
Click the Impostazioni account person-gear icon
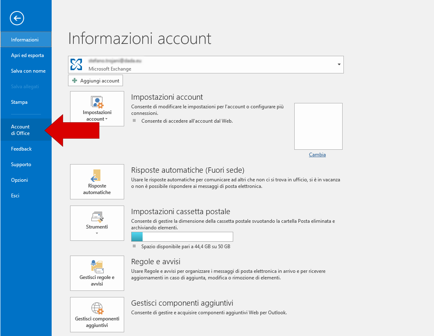point(97,102)
